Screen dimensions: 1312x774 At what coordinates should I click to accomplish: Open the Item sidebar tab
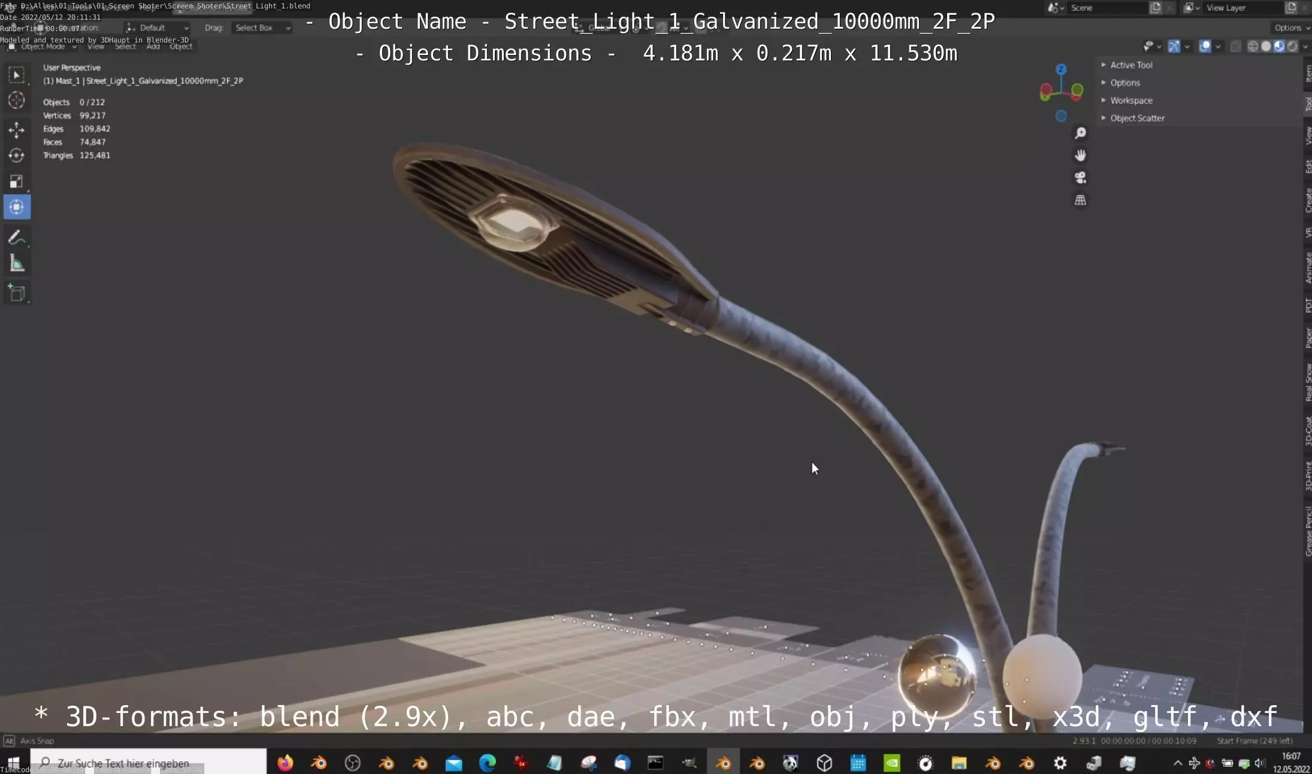(1308, 73)
